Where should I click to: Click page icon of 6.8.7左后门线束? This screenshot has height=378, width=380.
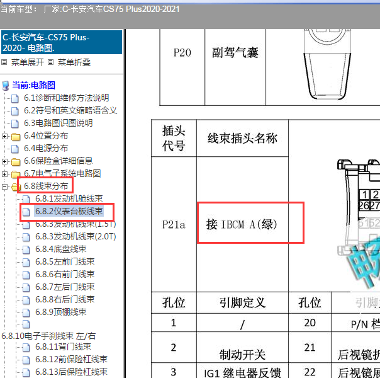26,288
